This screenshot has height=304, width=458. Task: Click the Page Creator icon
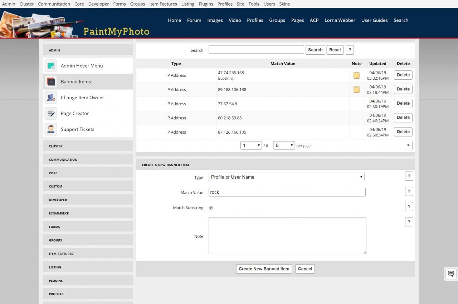tap(51, 114)
